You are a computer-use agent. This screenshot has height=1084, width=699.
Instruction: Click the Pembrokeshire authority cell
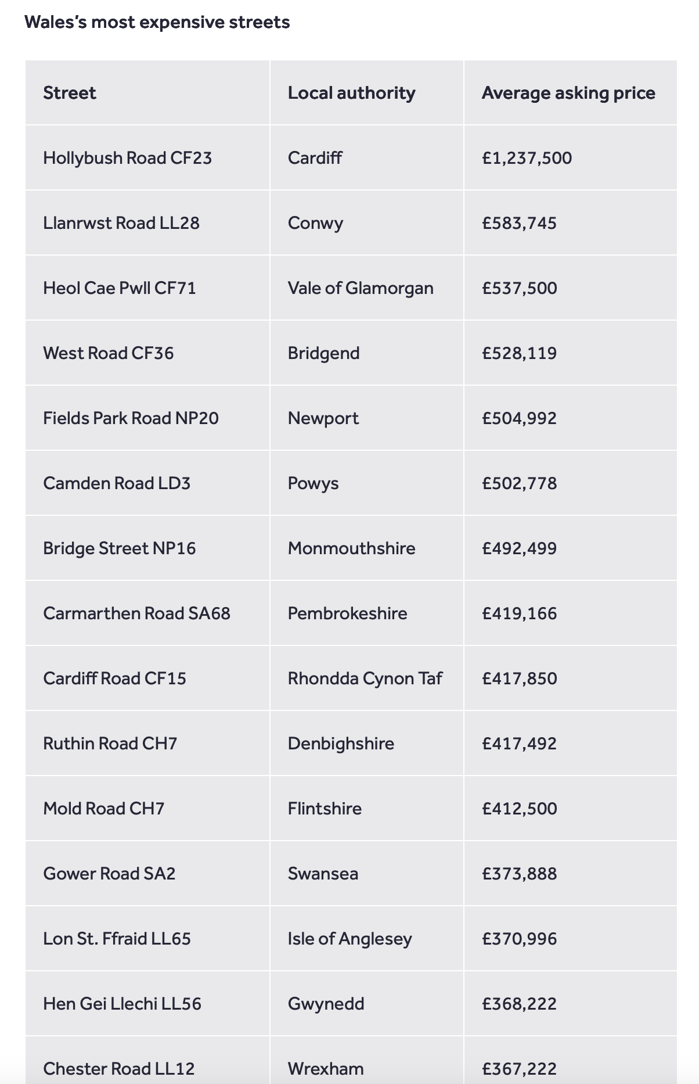(x=347, y=613)
